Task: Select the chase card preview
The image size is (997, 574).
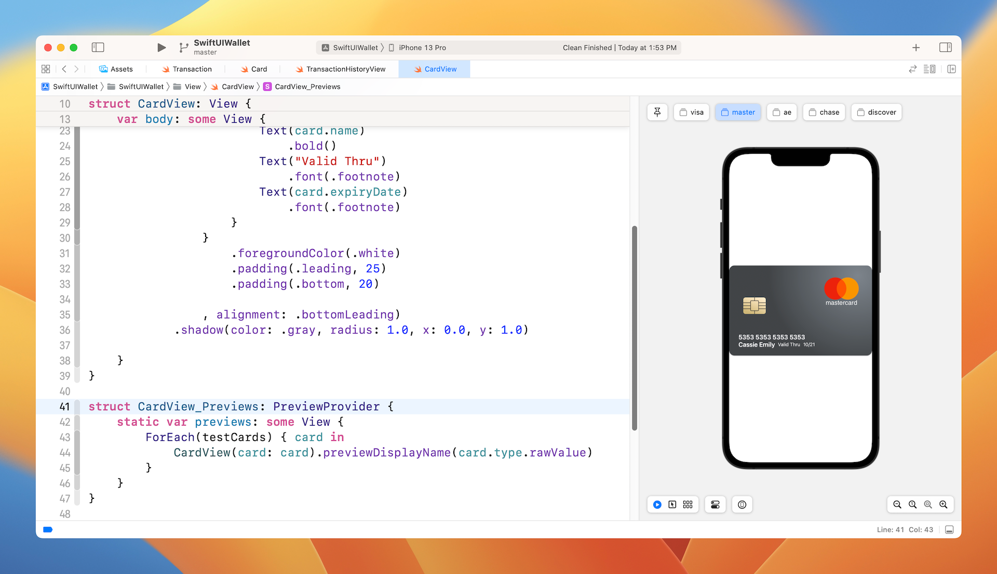Action: coord(824,112)
